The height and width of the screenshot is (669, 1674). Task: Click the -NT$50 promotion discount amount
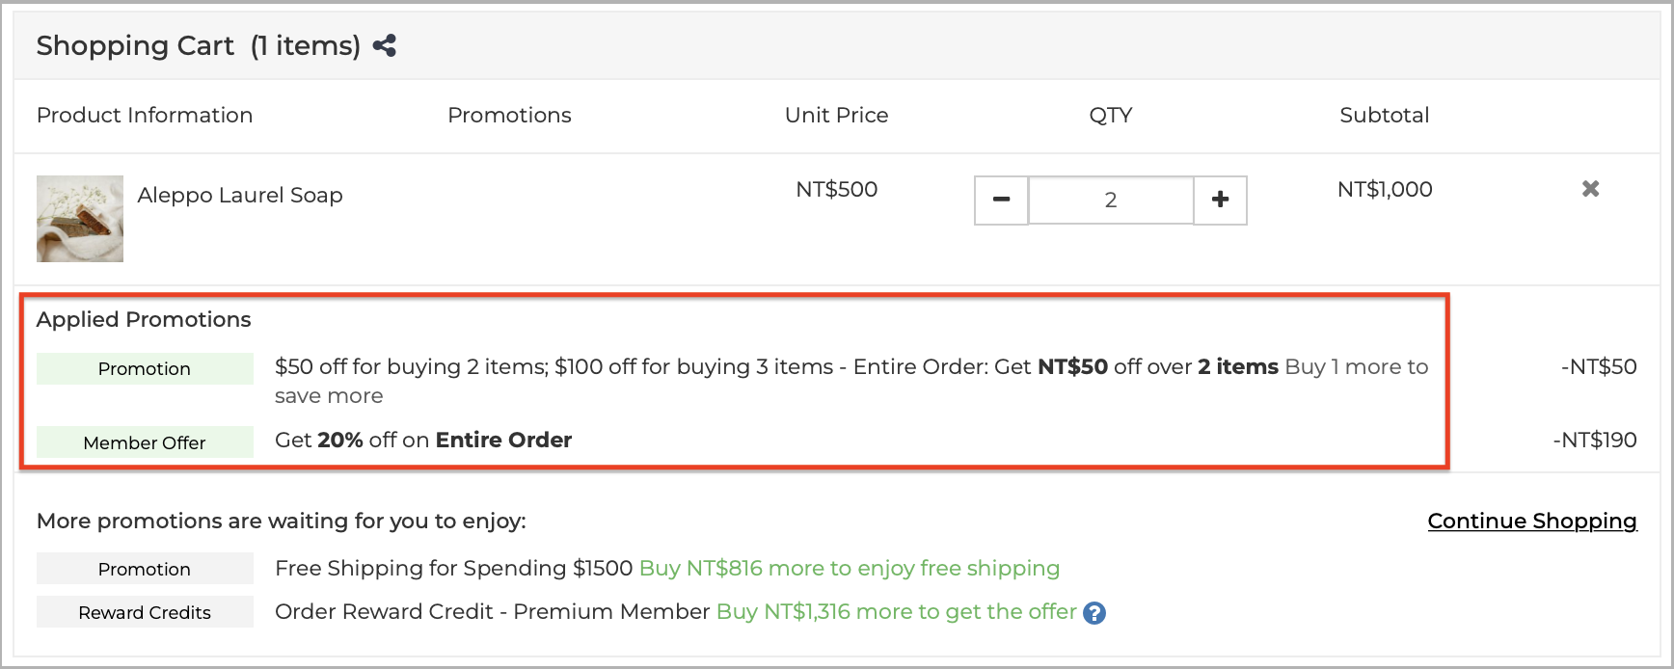click(x=1598, y=366)
